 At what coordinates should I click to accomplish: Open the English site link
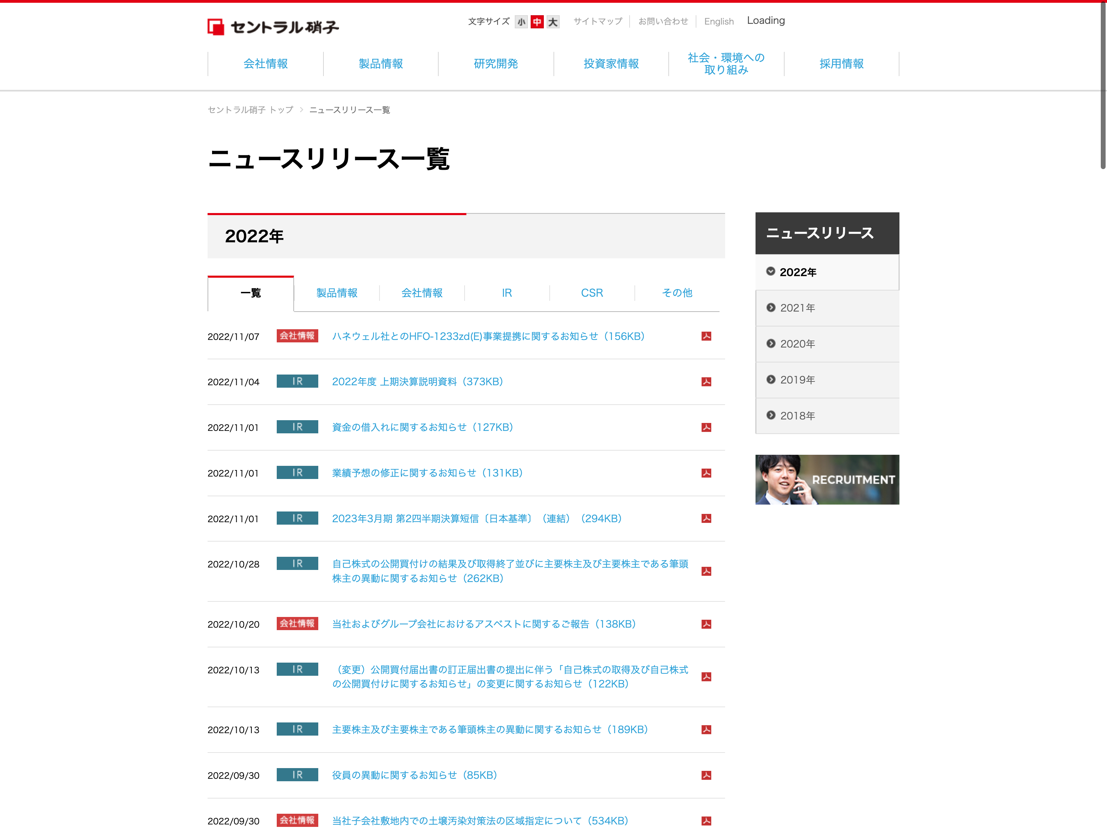719,21
